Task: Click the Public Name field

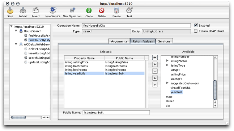Action: 116,113
